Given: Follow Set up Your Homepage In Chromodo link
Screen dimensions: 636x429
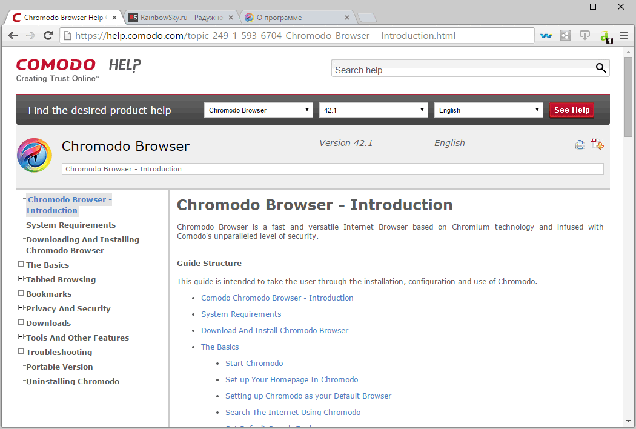Looking at the screenshot, I should 291,380.
